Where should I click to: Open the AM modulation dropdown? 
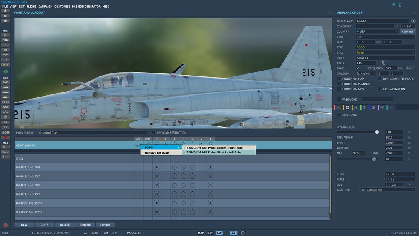click(x=411, y=68)
